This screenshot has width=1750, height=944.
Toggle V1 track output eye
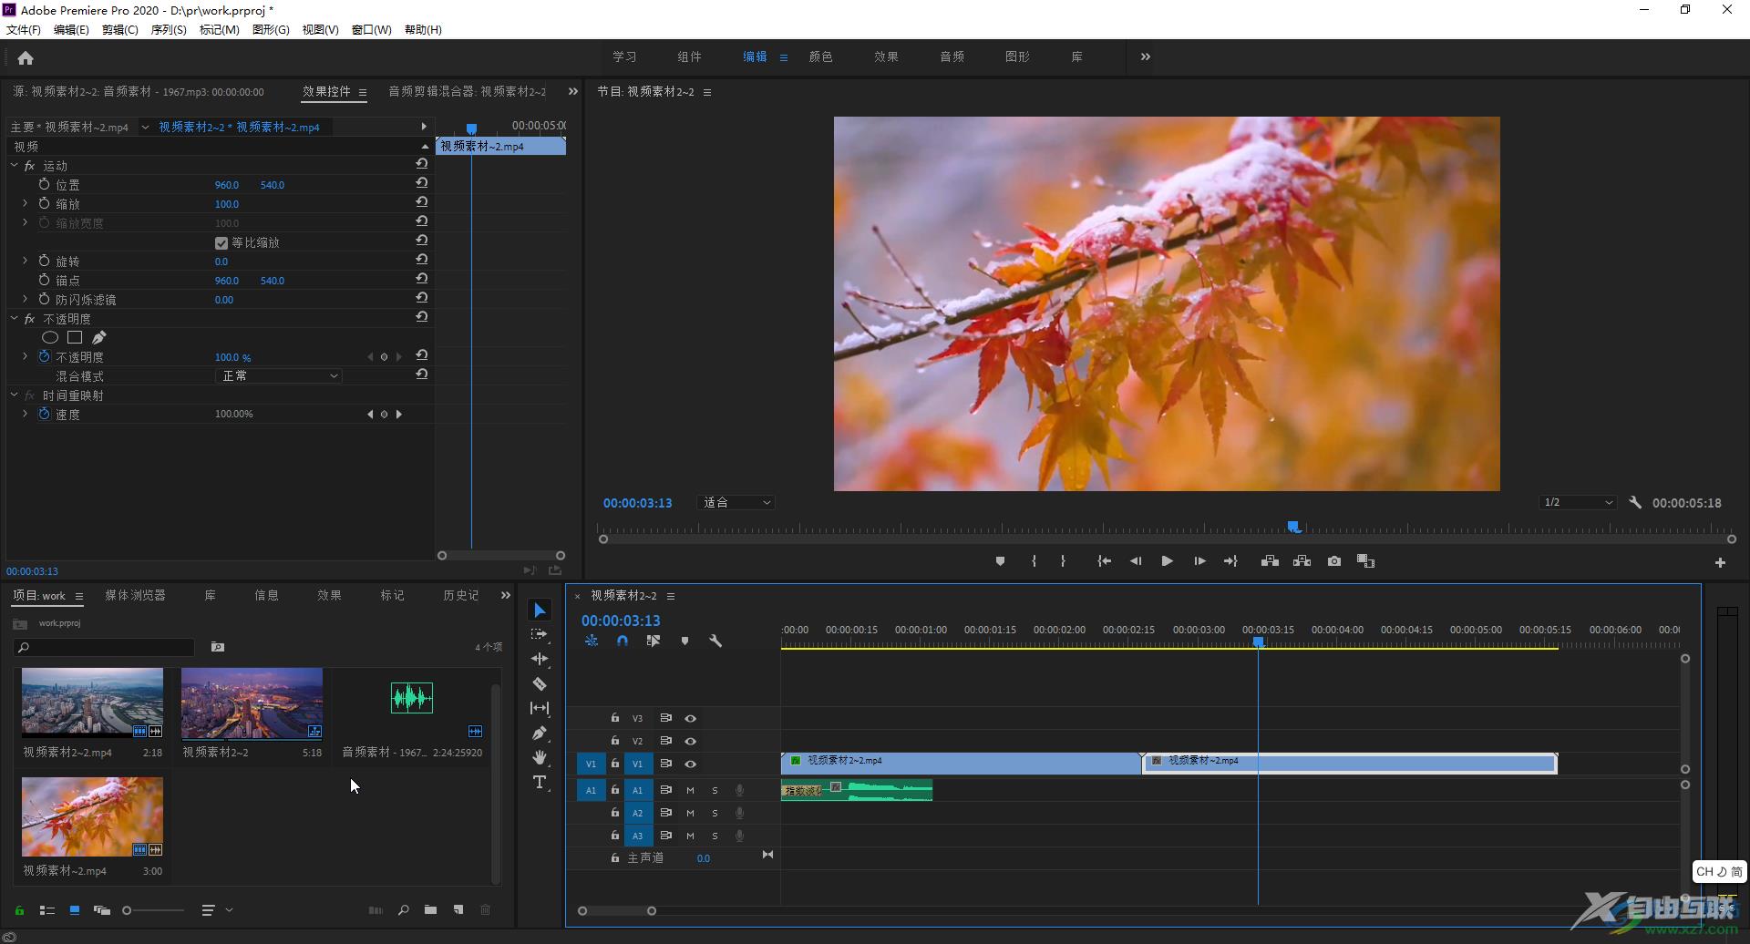pyautogui.click(x=690, y=764)
